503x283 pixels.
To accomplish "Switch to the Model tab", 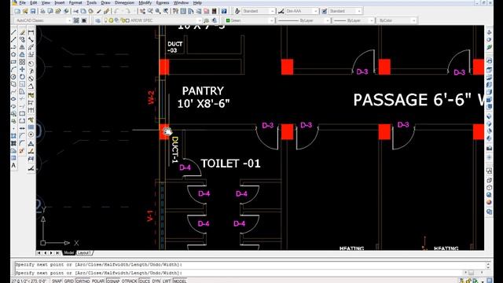I will (68, 253).
